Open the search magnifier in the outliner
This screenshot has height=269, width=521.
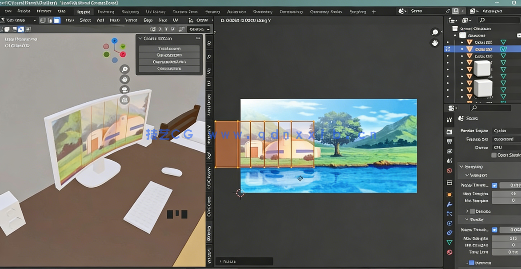tap(482, 20)
